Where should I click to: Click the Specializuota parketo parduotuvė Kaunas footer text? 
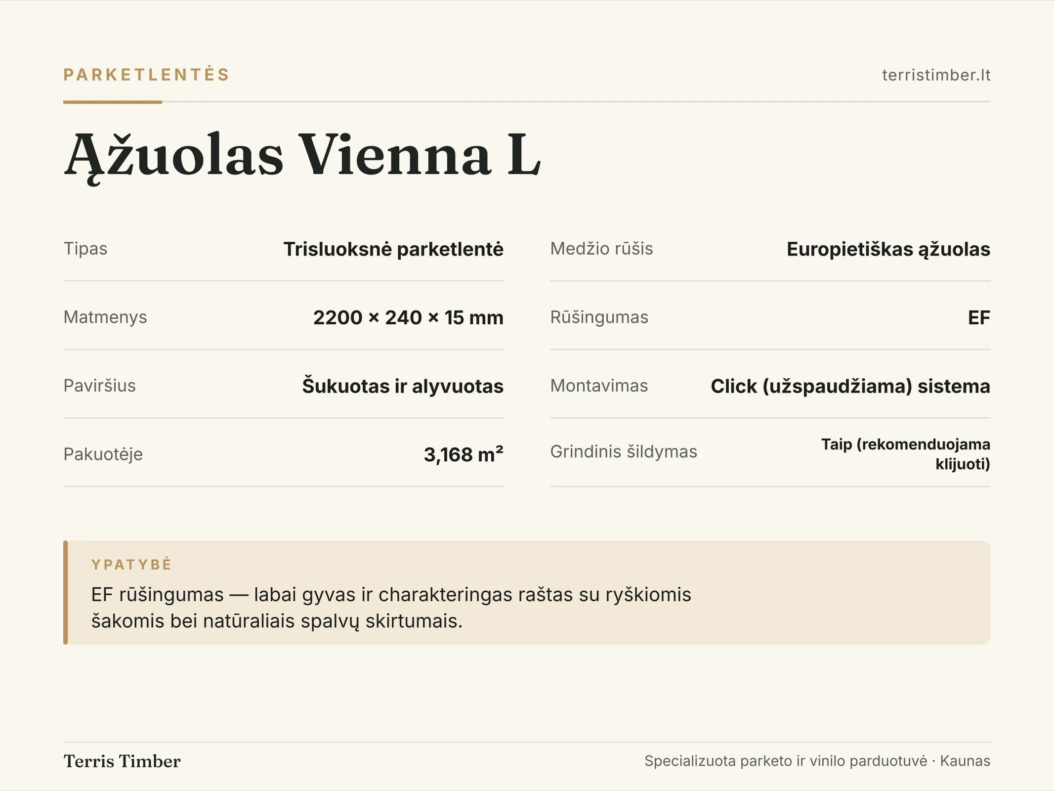click(817, 761)
